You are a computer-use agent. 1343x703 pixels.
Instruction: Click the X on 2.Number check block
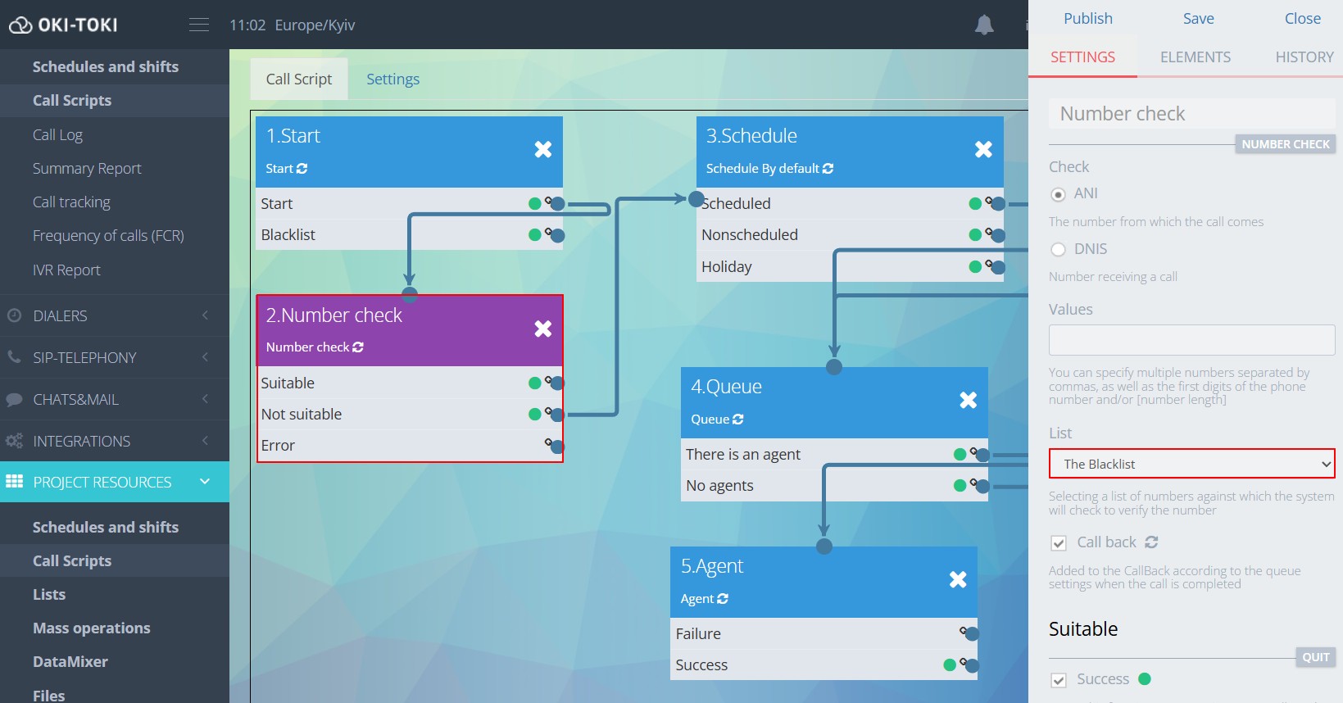[x=542, y=329]
